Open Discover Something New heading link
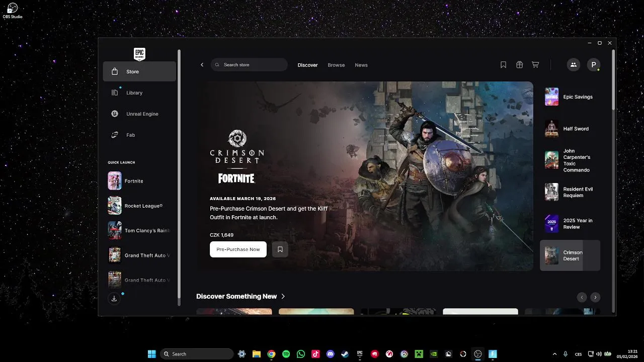 [x=240, y=297]
